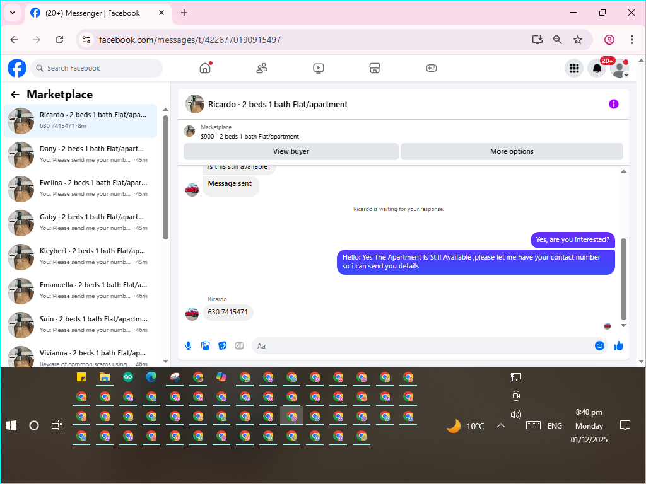Open the Ricardo conversation in list
The image size is (646, 484).
pos(81,121)
